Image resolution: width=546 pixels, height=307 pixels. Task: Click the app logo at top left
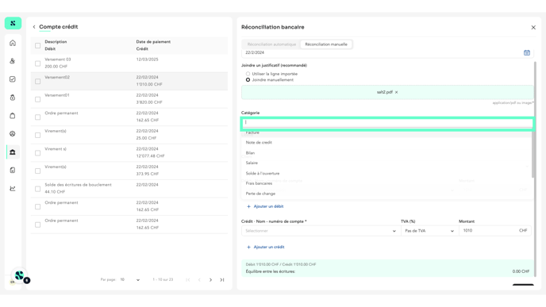tap(13, 23)
